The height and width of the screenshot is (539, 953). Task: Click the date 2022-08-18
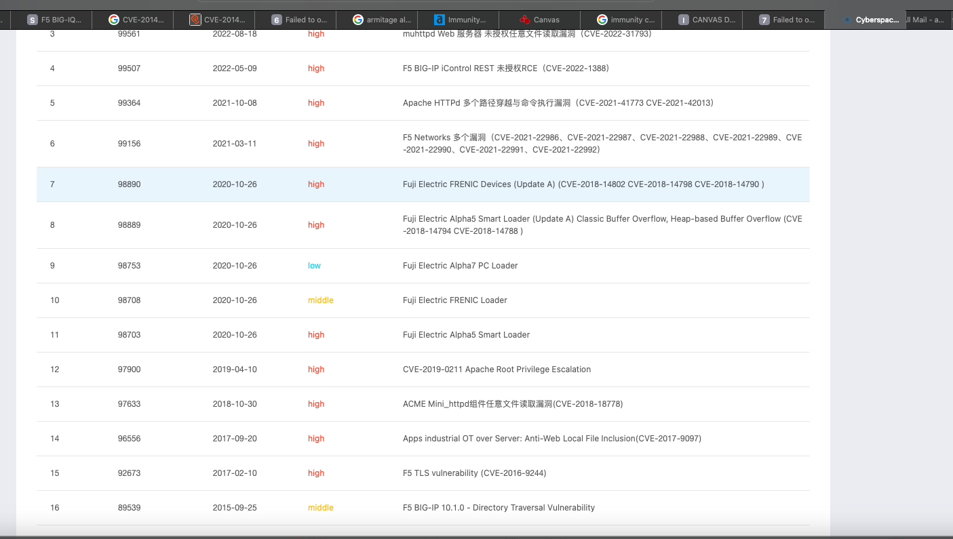point(235,34)
